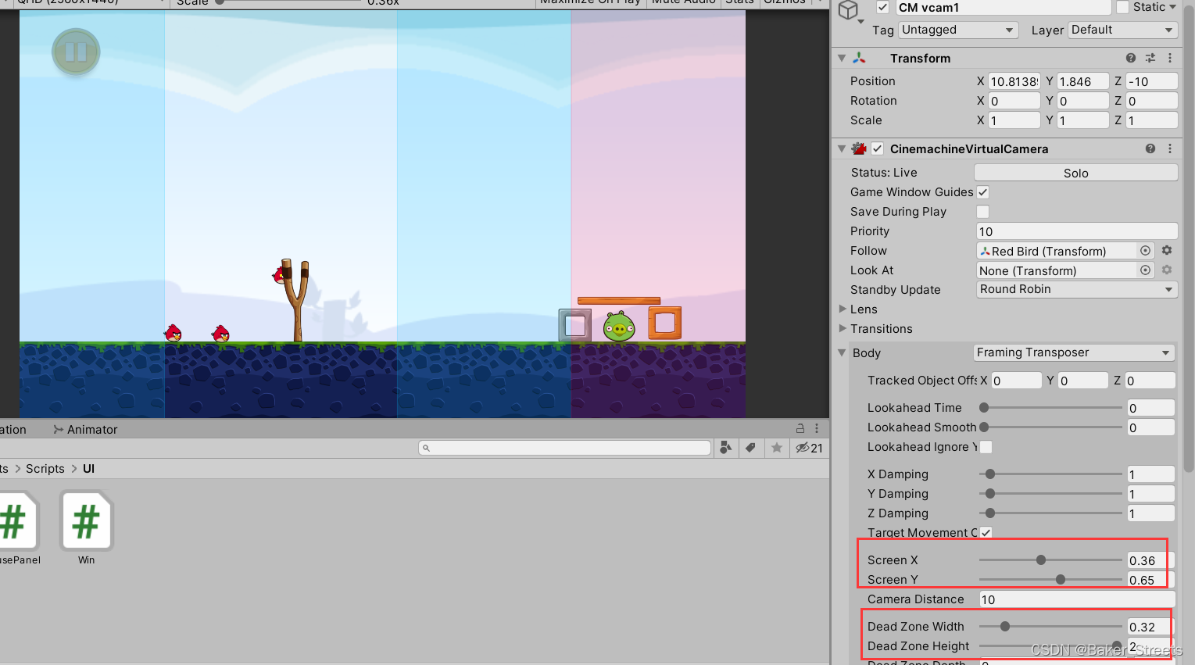The width and height of the screenshot is (1195, 665).
Task: Disable Game Window Guides checkbox
Action: click(983, 192)
